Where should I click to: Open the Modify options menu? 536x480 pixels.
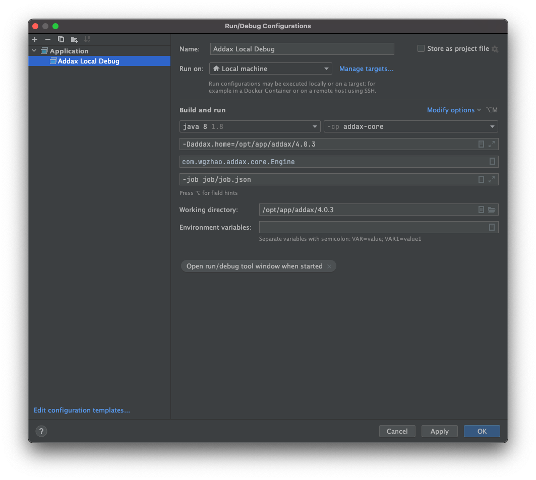[x=451, y=110]
